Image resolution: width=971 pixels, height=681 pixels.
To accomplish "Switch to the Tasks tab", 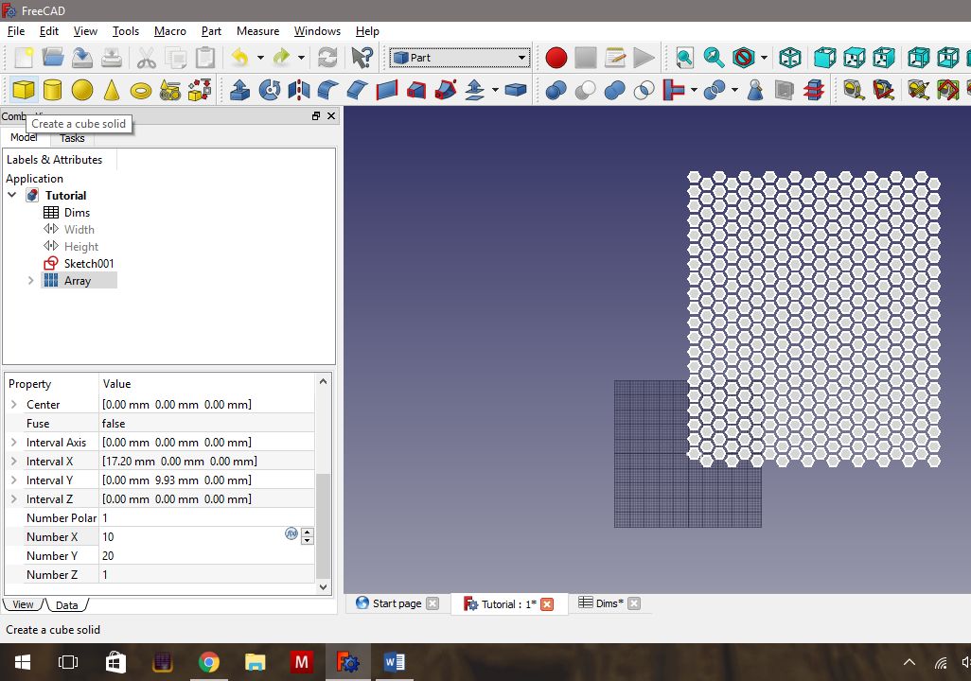I will [x=72, y=138].
